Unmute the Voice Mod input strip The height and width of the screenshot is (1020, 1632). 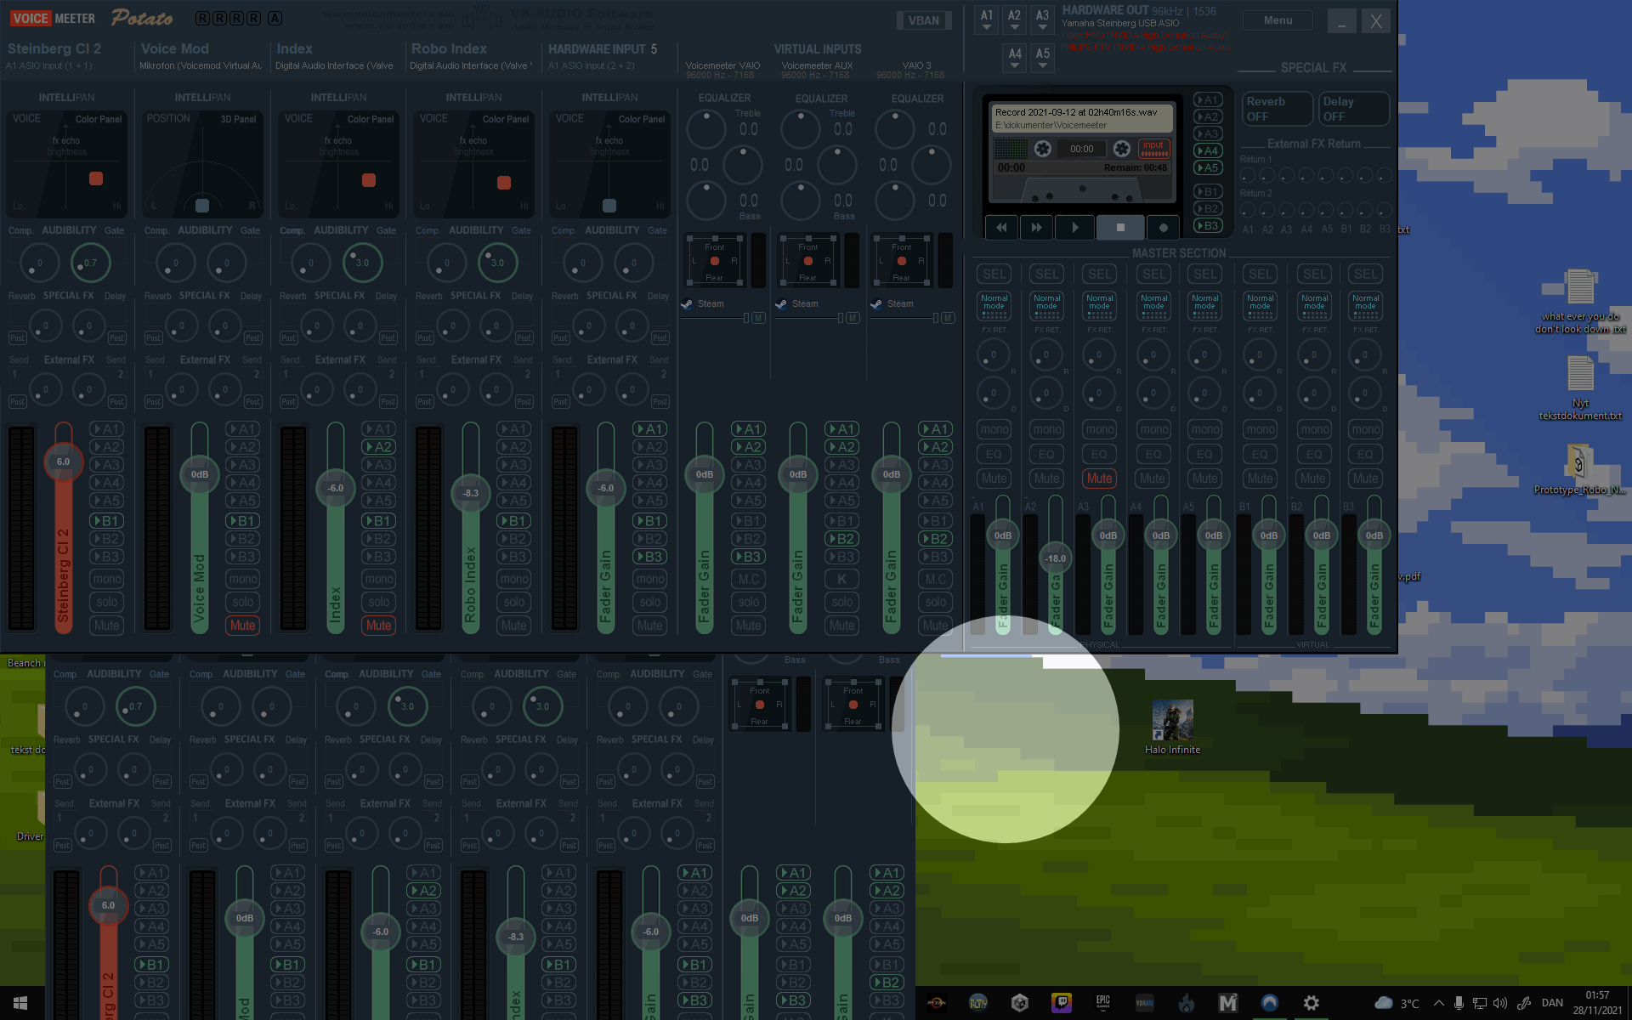242,626
